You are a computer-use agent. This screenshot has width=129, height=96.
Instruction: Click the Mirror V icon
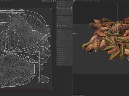(x=58, y=32)
